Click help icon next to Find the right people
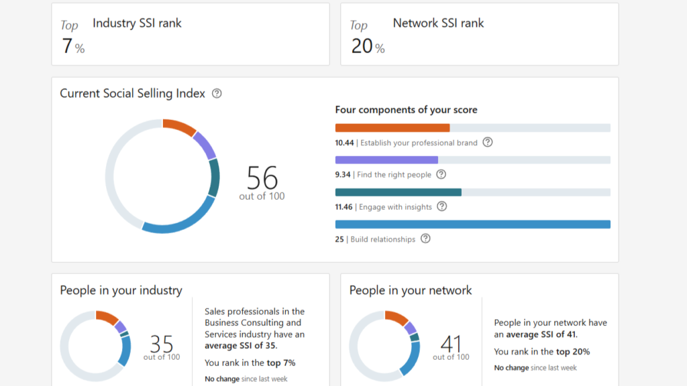Screen dimensions: 687x386 pos(441,174)
